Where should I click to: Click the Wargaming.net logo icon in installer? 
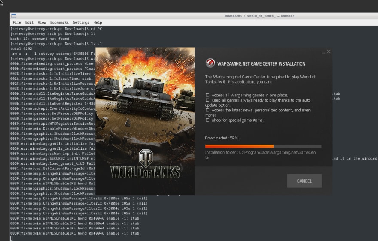pyautogui.click(x=210, y=63)
